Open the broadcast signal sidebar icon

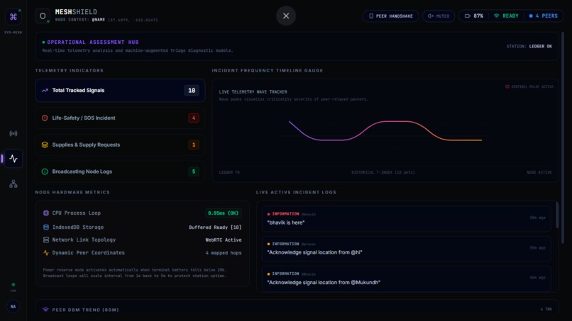[13, 133]
